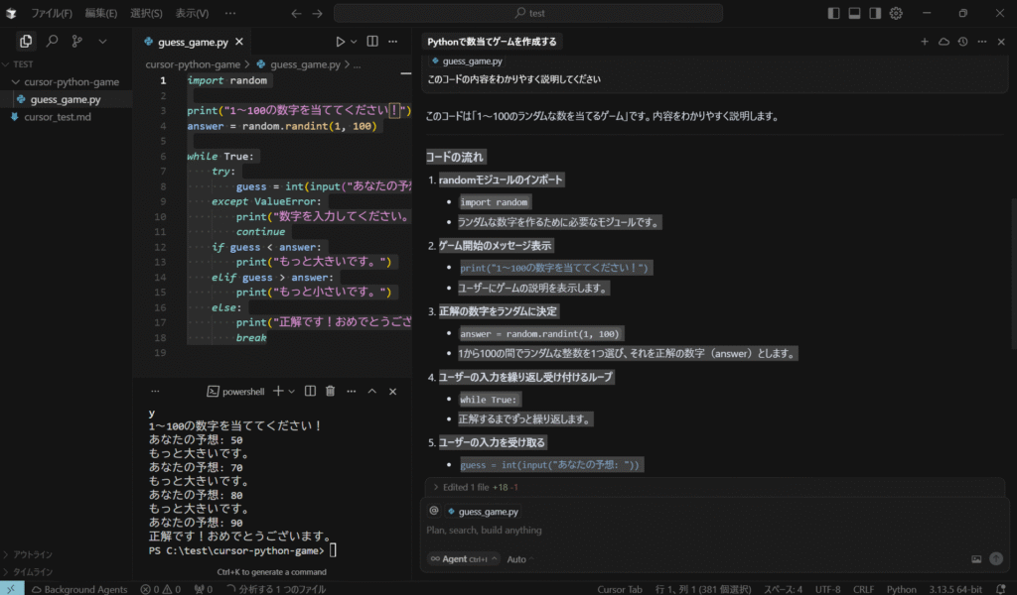This screenshot has height=595, width=1017.
Task: Open the 編集(E) menu
Action: tap(100, 13)
